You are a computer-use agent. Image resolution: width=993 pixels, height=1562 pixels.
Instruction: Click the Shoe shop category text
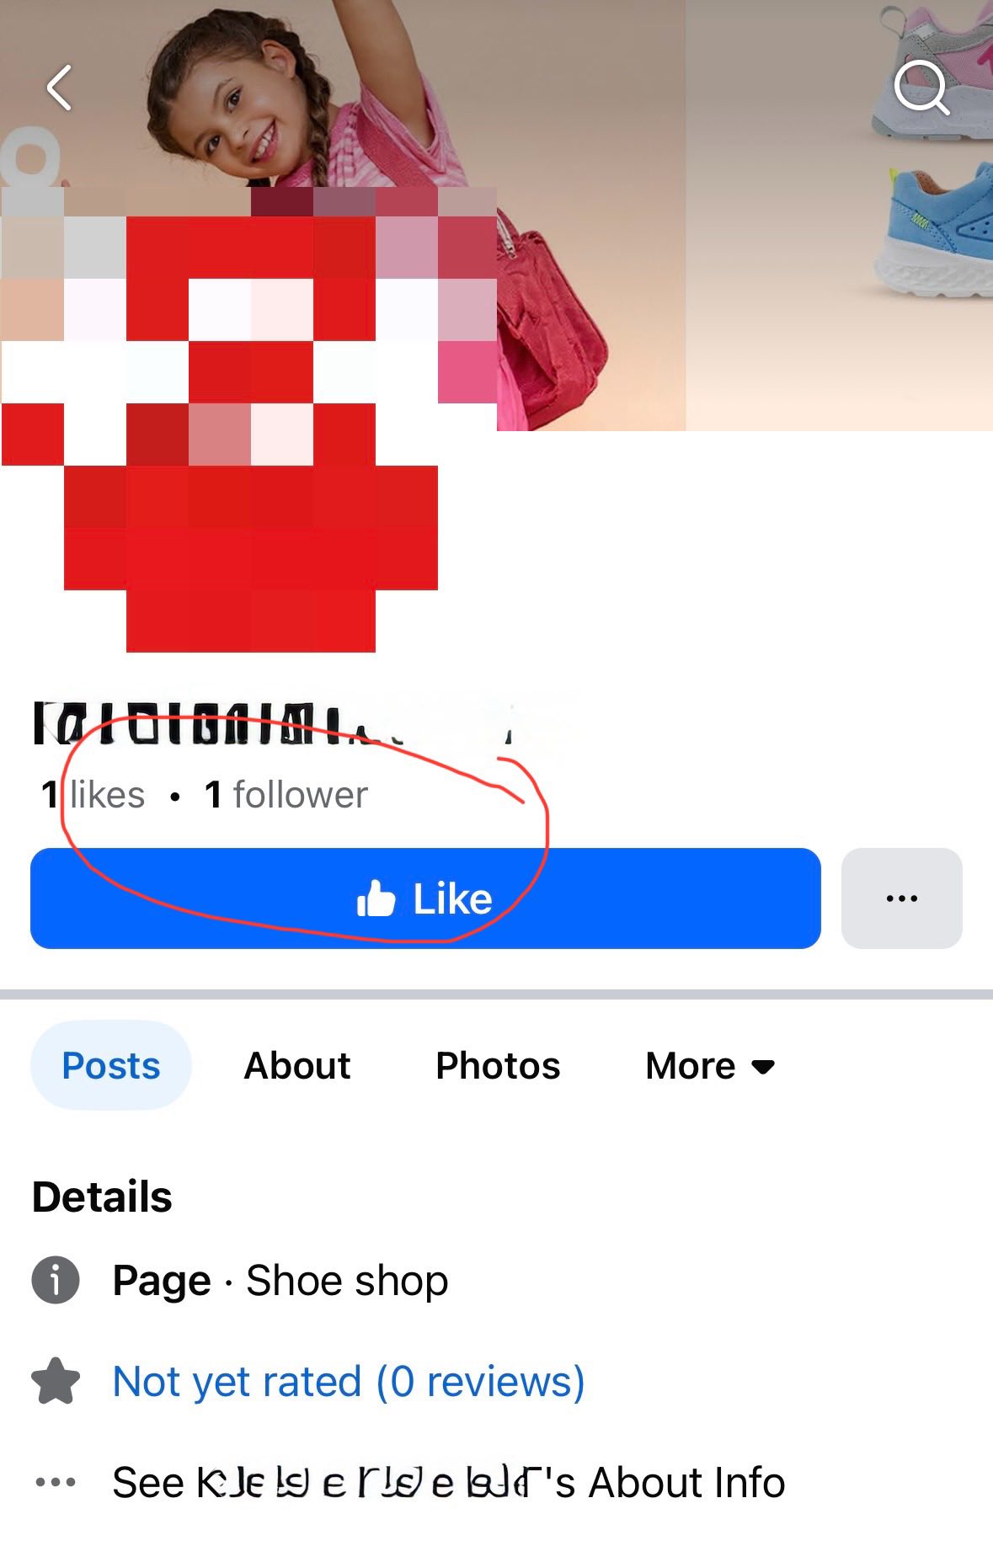(x=347, y=1280)
